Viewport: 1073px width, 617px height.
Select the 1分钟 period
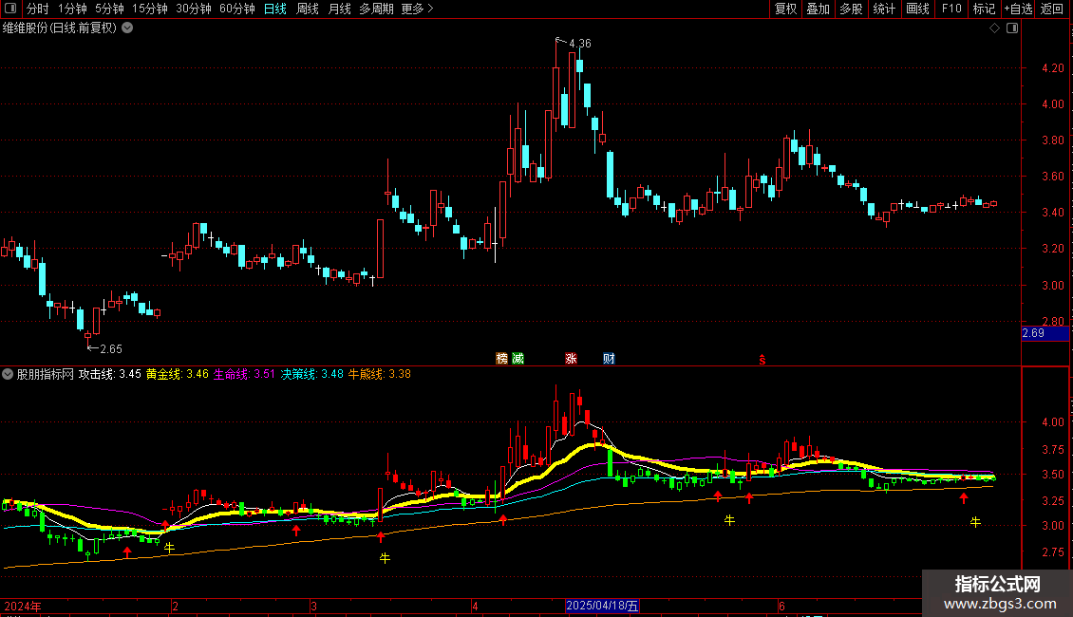click(72, 9)
